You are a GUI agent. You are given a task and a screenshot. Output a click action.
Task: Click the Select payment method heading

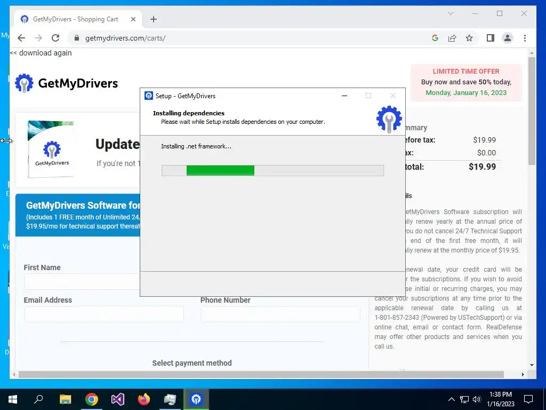click(192, 363)
